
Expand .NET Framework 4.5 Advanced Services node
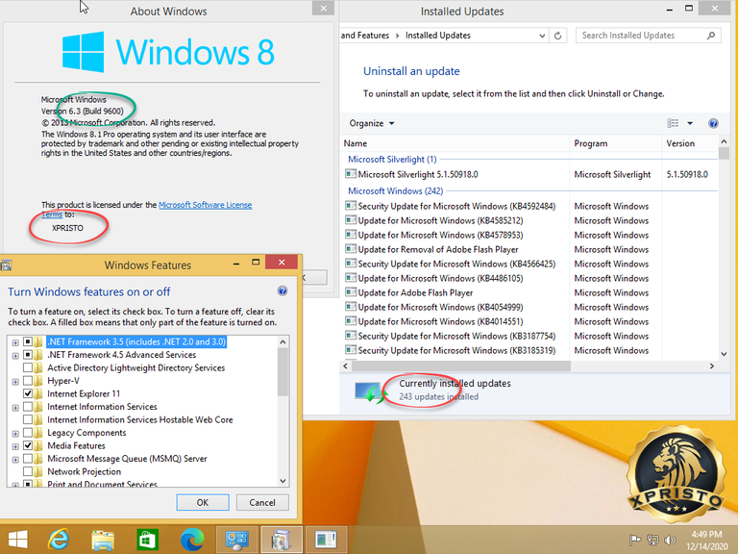pos(15,356)
